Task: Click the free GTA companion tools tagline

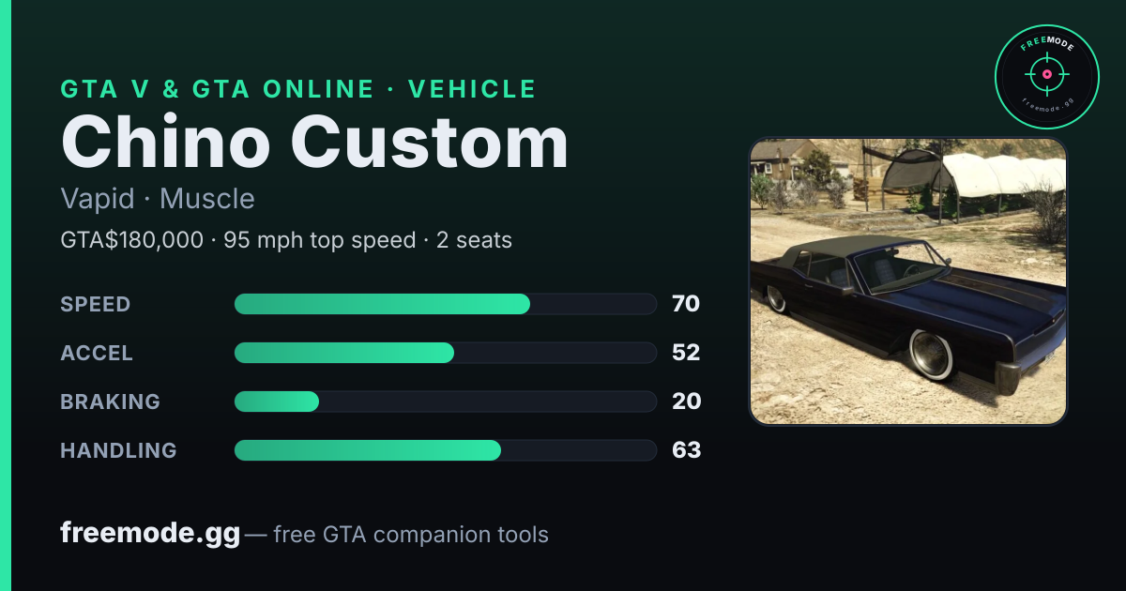Action: pyautogui.click(x=411, y=535)
